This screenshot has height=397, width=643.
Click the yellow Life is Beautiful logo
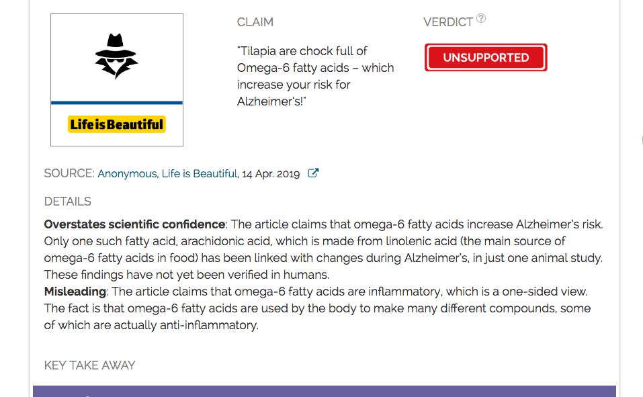coord(116,124)
